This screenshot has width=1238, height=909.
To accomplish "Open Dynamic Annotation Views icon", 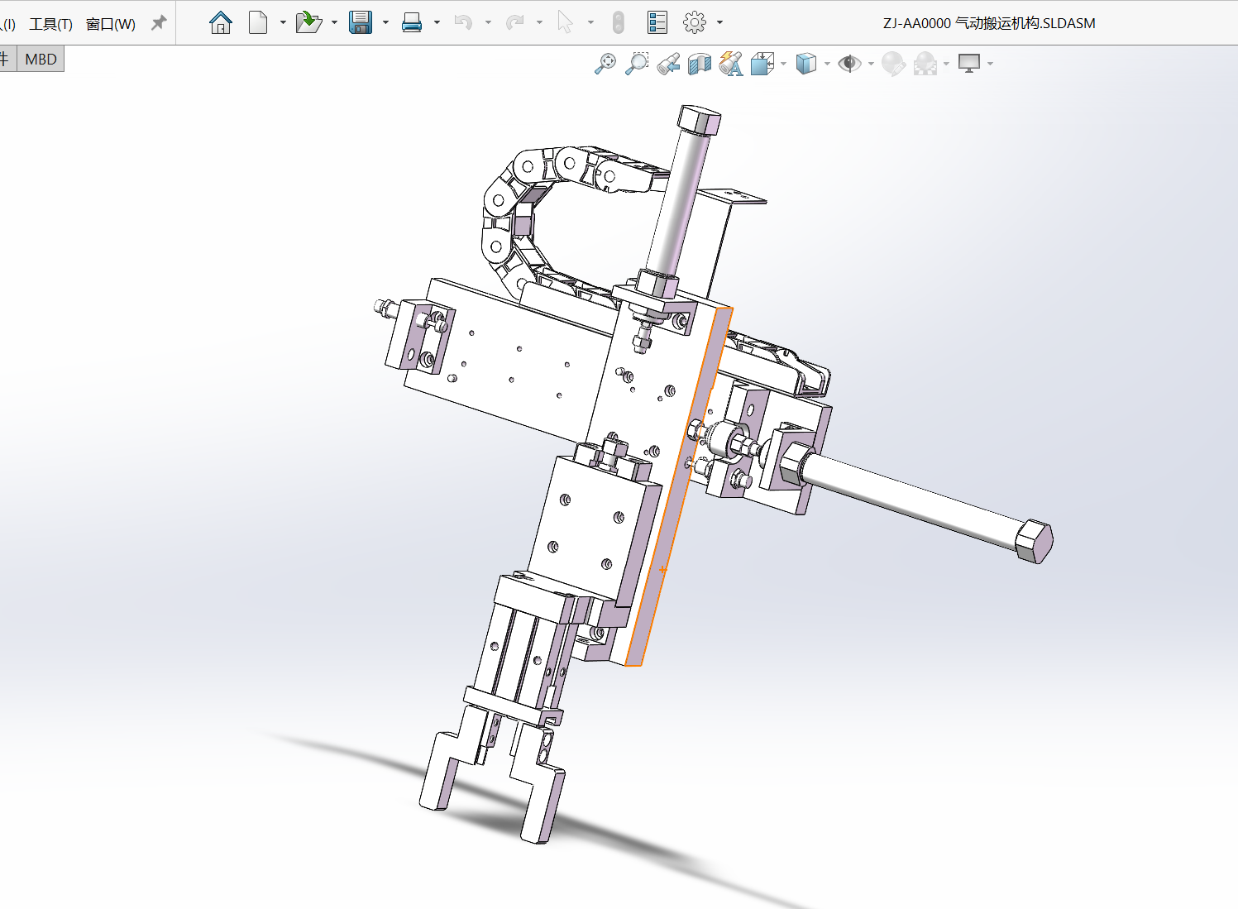I will tap(731, 64).
